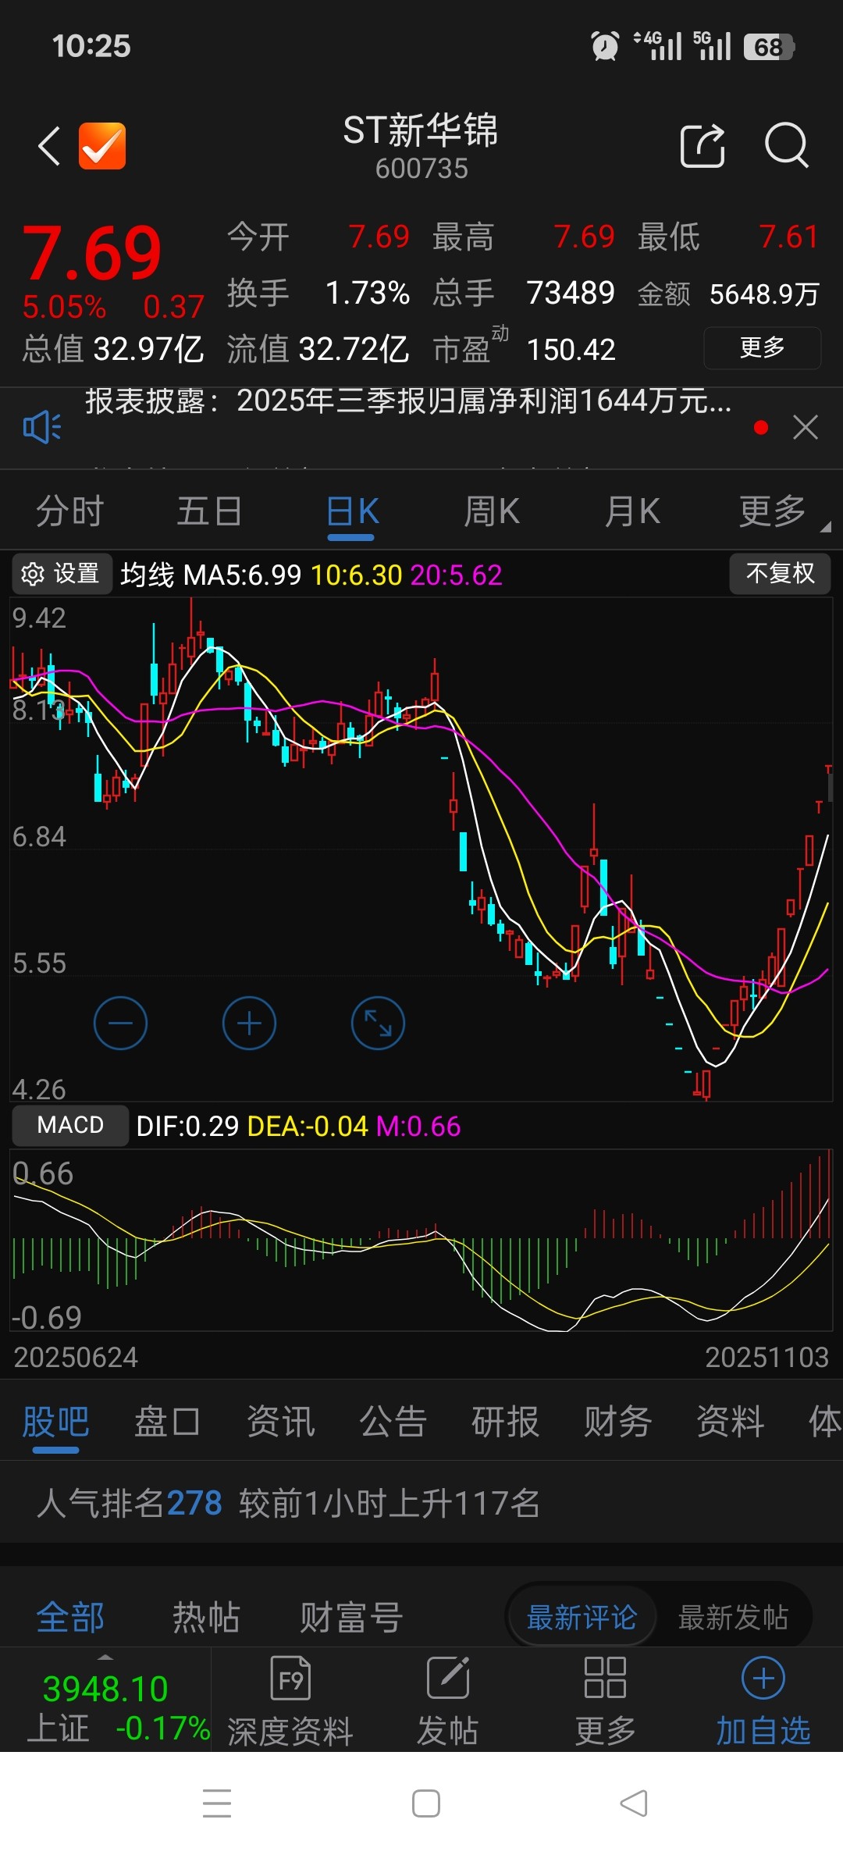Switch to 分时 chart tab

tap(70, 511)
